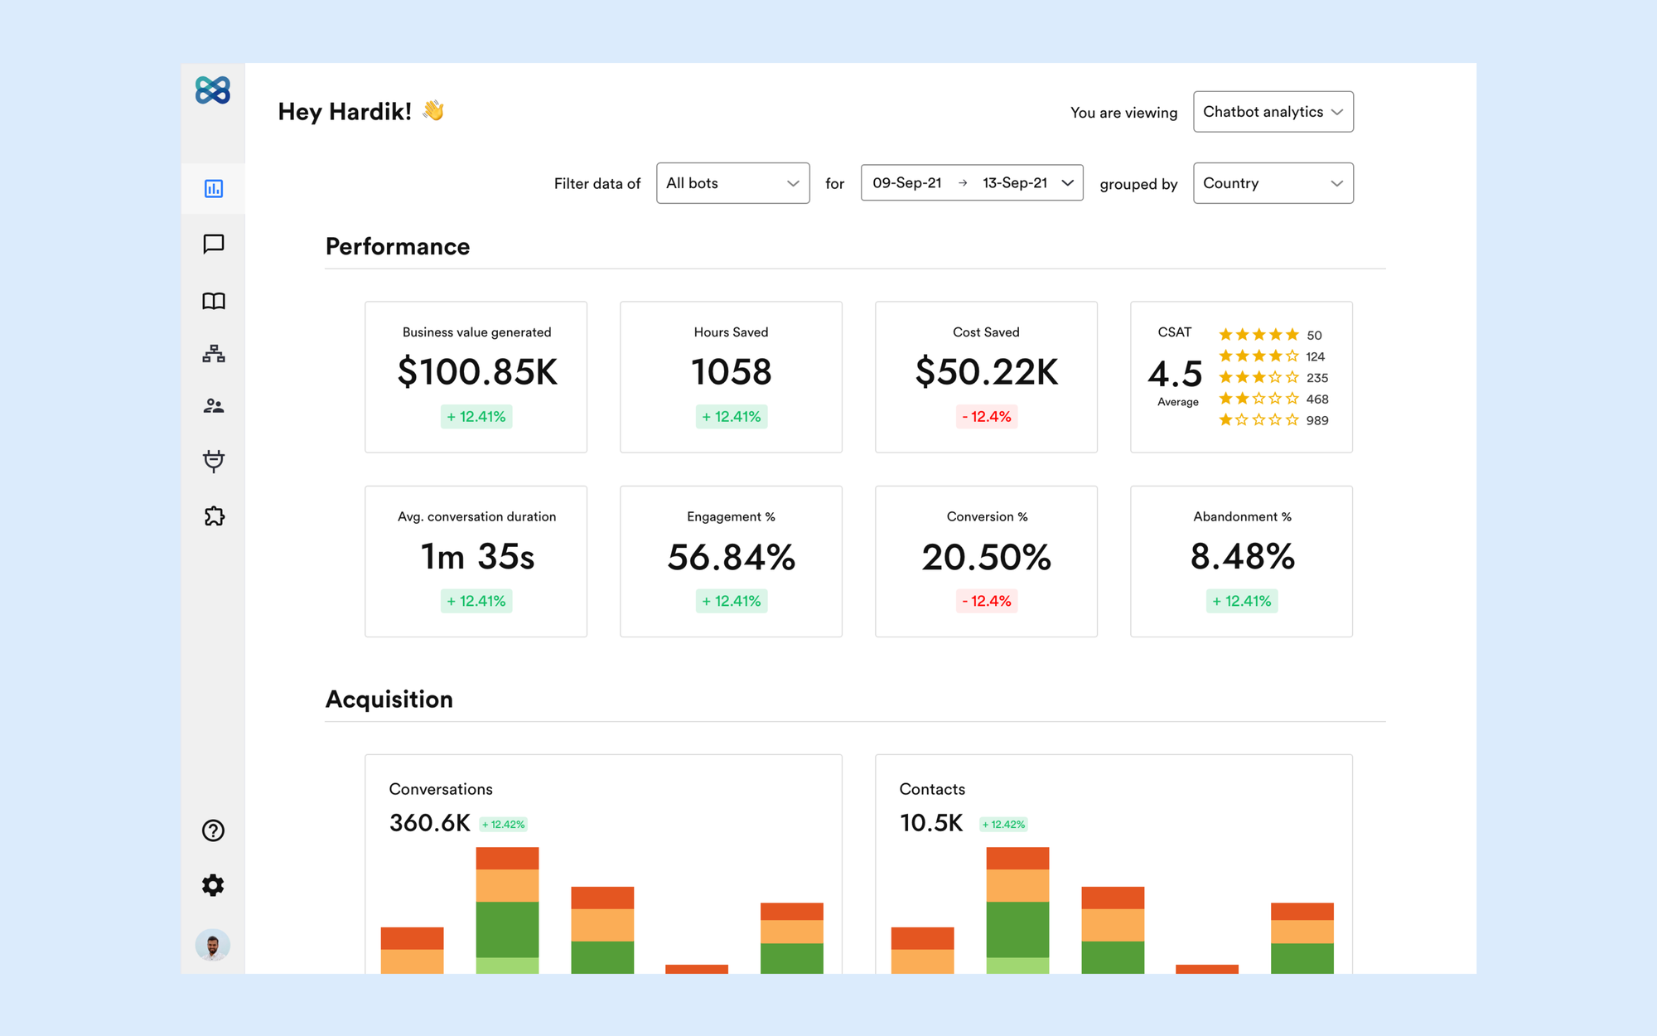Expand the Country grouped by dropdown

click(x=1270, y=182)
